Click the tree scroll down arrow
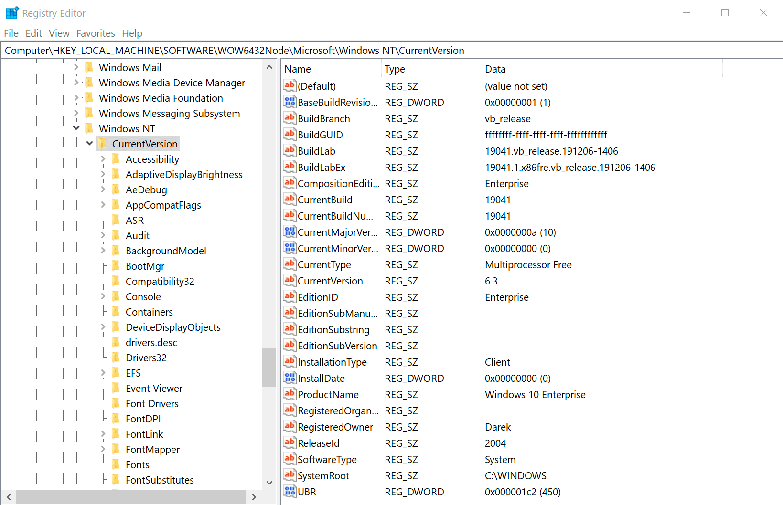Viewport: 783px width, 505px height. point(269,483)
